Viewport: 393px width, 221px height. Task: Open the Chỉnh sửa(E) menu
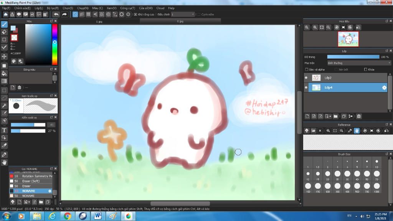click(x=22, y=8)
